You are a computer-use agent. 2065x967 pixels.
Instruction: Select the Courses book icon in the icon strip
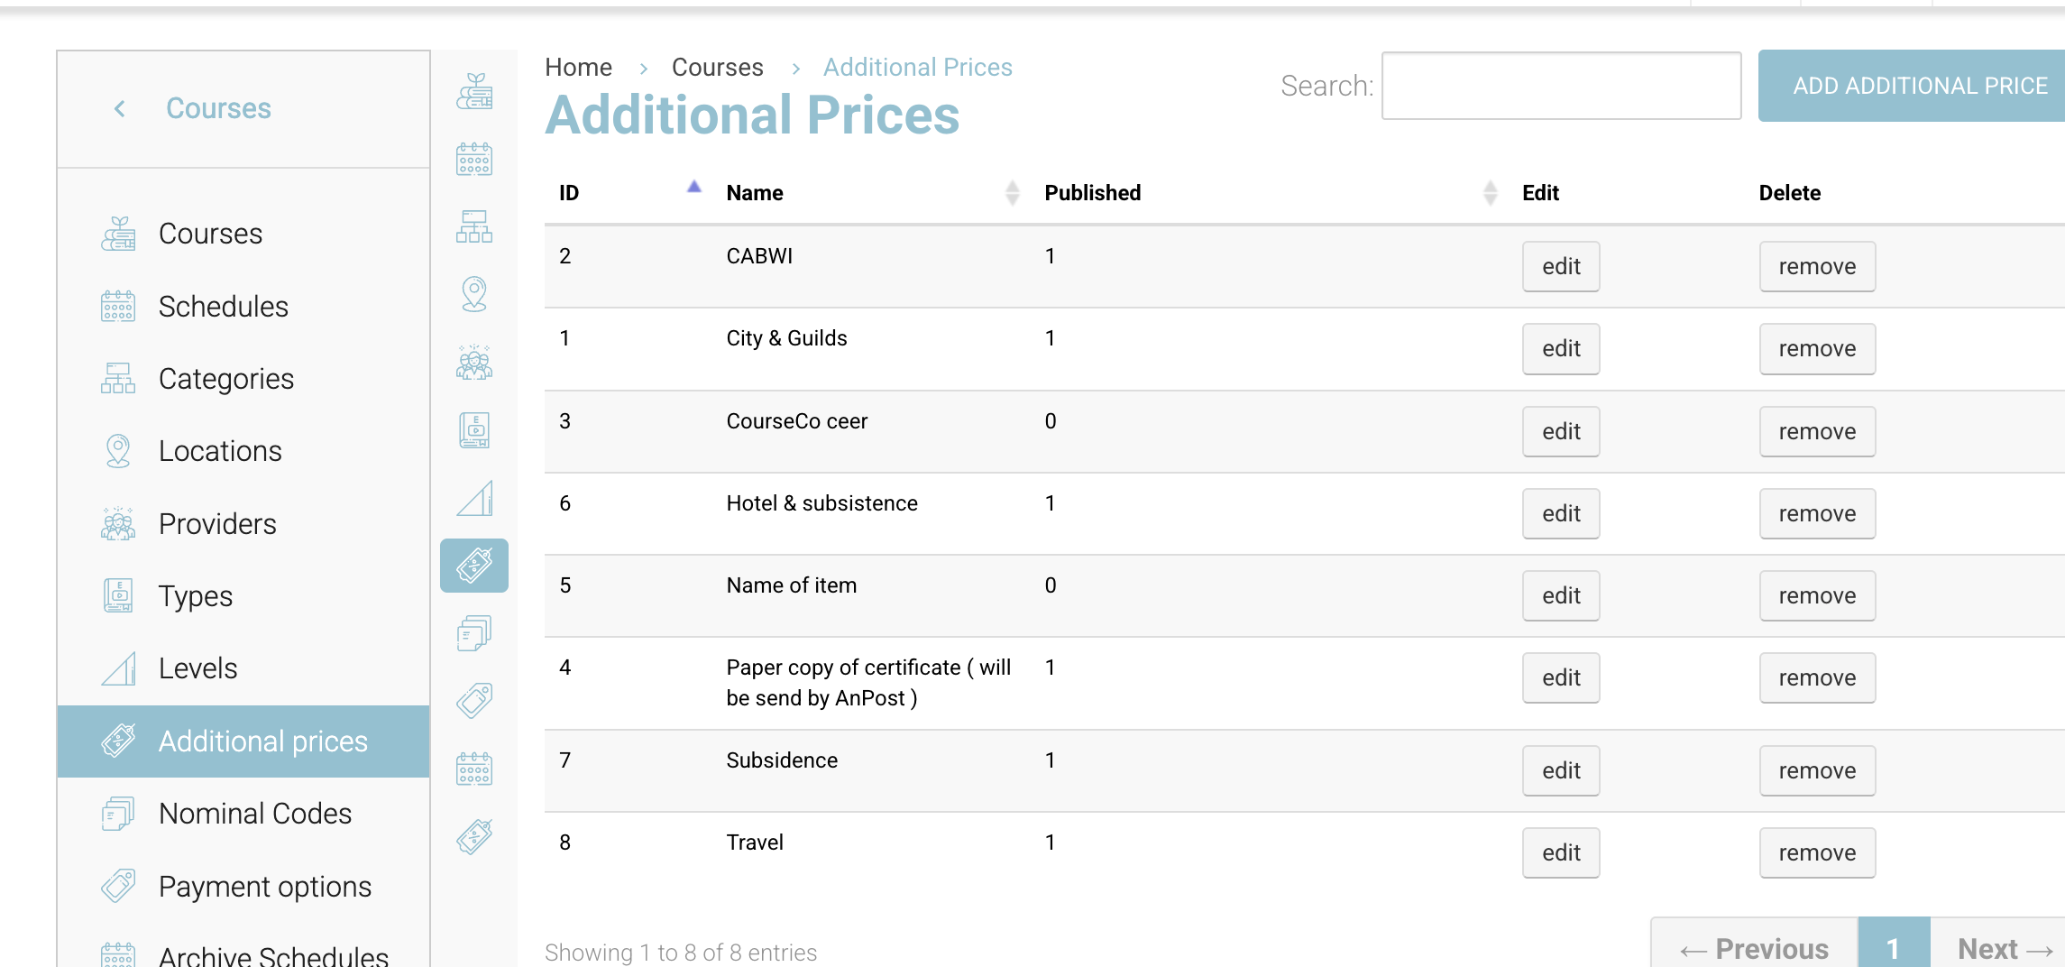point(474,93)
